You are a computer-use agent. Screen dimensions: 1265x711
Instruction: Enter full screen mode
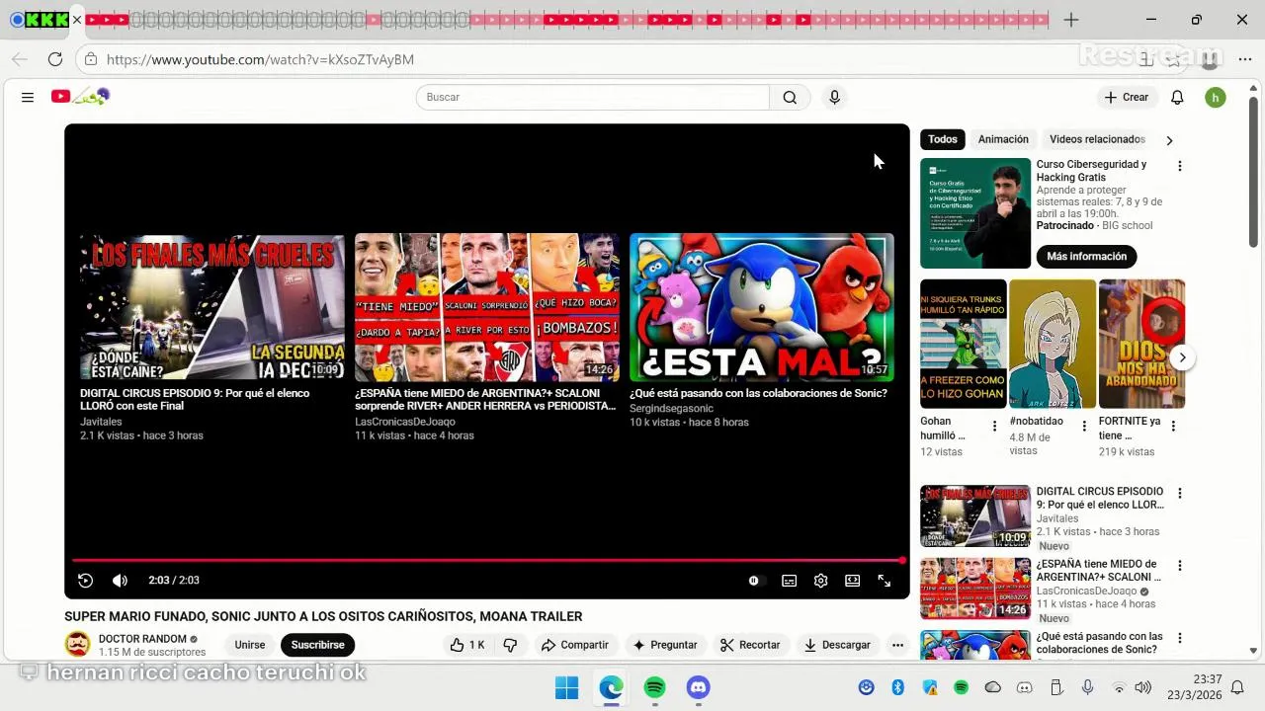885,581
